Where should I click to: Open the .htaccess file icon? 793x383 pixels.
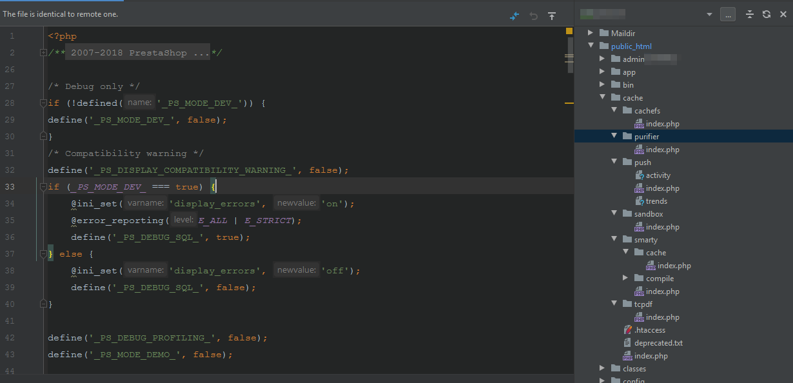click(x=628, y=330)
